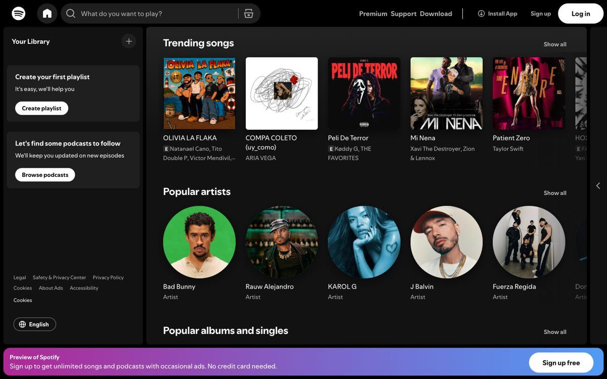This screenshot has height=379, width=607.
Task: Show all Trending songs
Action: [x=555, y=44]
